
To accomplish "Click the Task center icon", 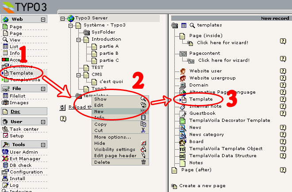I will [5, 129].
